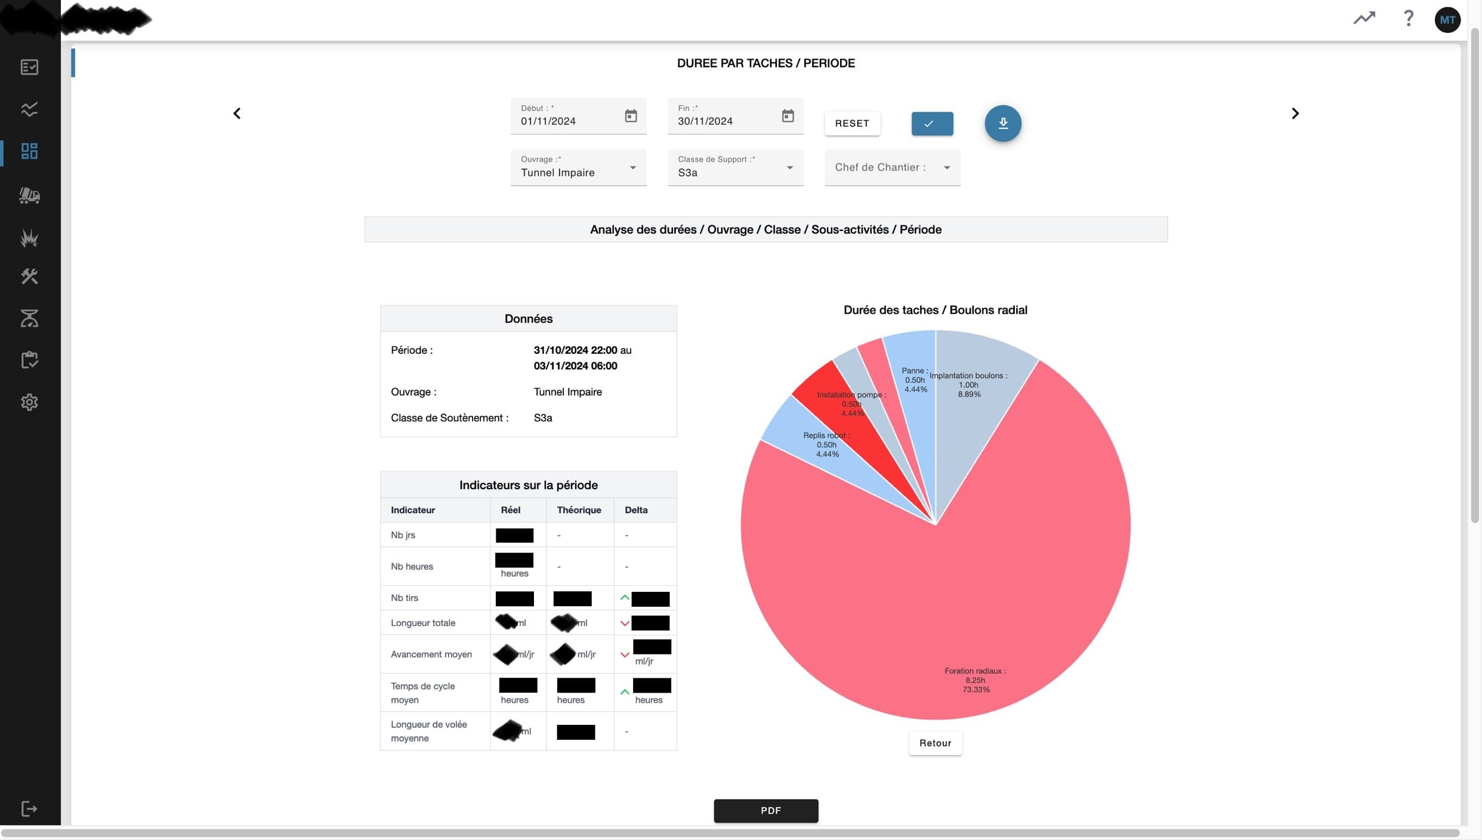Open the Début date calendar picker

[x=631, y=116]
